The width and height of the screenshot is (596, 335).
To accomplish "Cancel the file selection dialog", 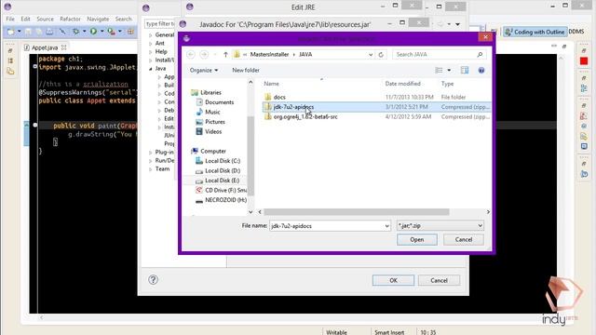I will point(464,240).
